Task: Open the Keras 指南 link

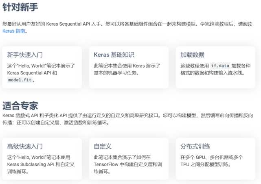Action: pyautogui.click(x=14, y=31)
